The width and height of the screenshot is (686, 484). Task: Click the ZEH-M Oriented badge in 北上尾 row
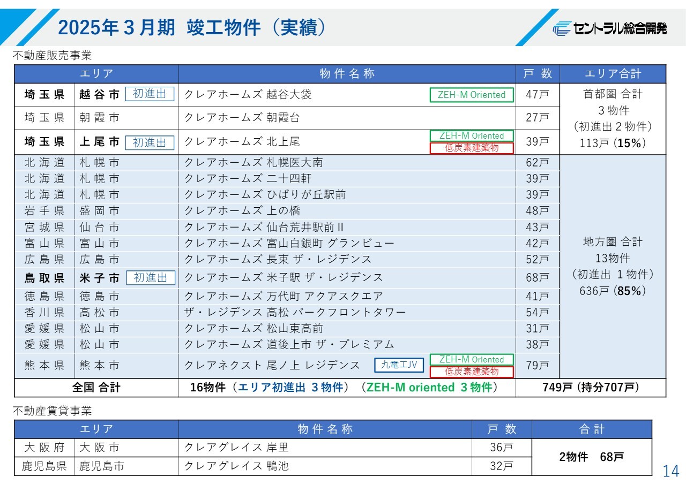point(472,136)
